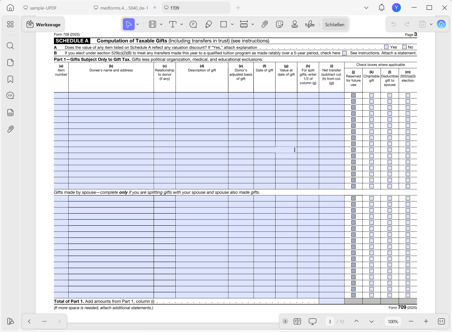Click the Schließen button
Image resolution: width=452 pixels, height=332 pixels.
click(x=335, y=24)
